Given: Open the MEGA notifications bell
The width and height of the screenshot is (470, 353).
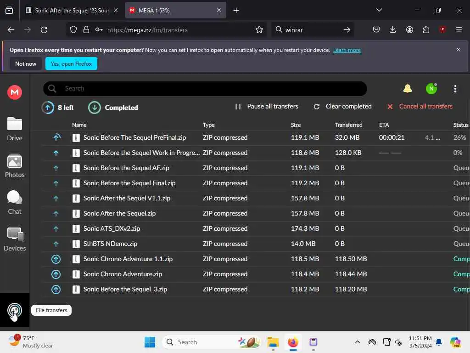Looking at the screenshot, I should tap(408, 89).
